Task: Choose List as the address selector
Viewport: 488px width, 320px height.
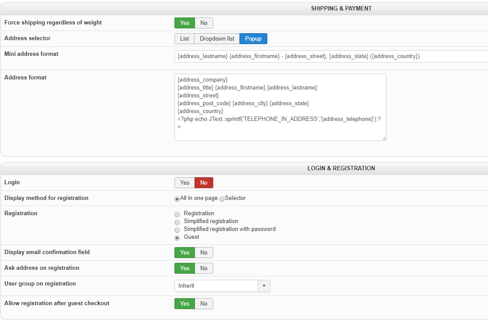Action: click(x=184, y=39)
